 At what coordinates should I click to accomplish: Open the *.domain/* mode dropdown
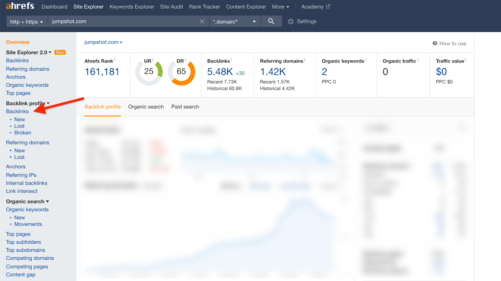pos(235,22)
